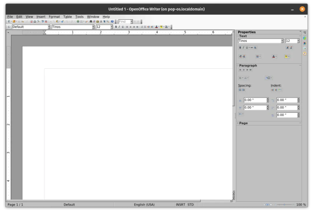This screenshot has height=213, width=313.
Task: Open the Format menu
Action: [x=54, y=17]
